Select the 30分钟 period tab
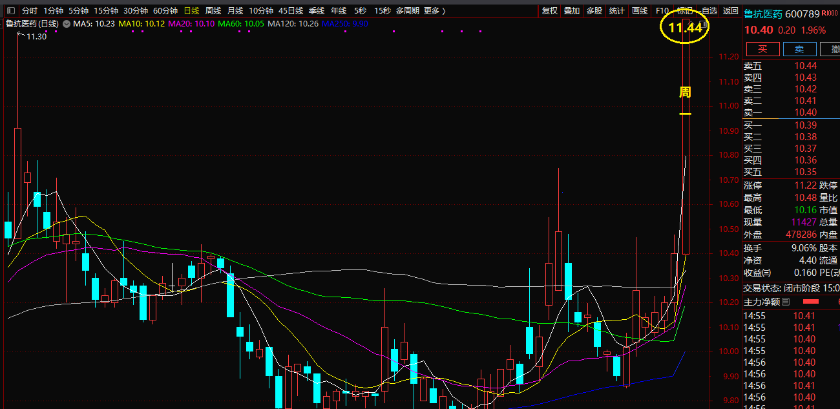840x409 pixels. pyautogui.click(x=136, y=11)
